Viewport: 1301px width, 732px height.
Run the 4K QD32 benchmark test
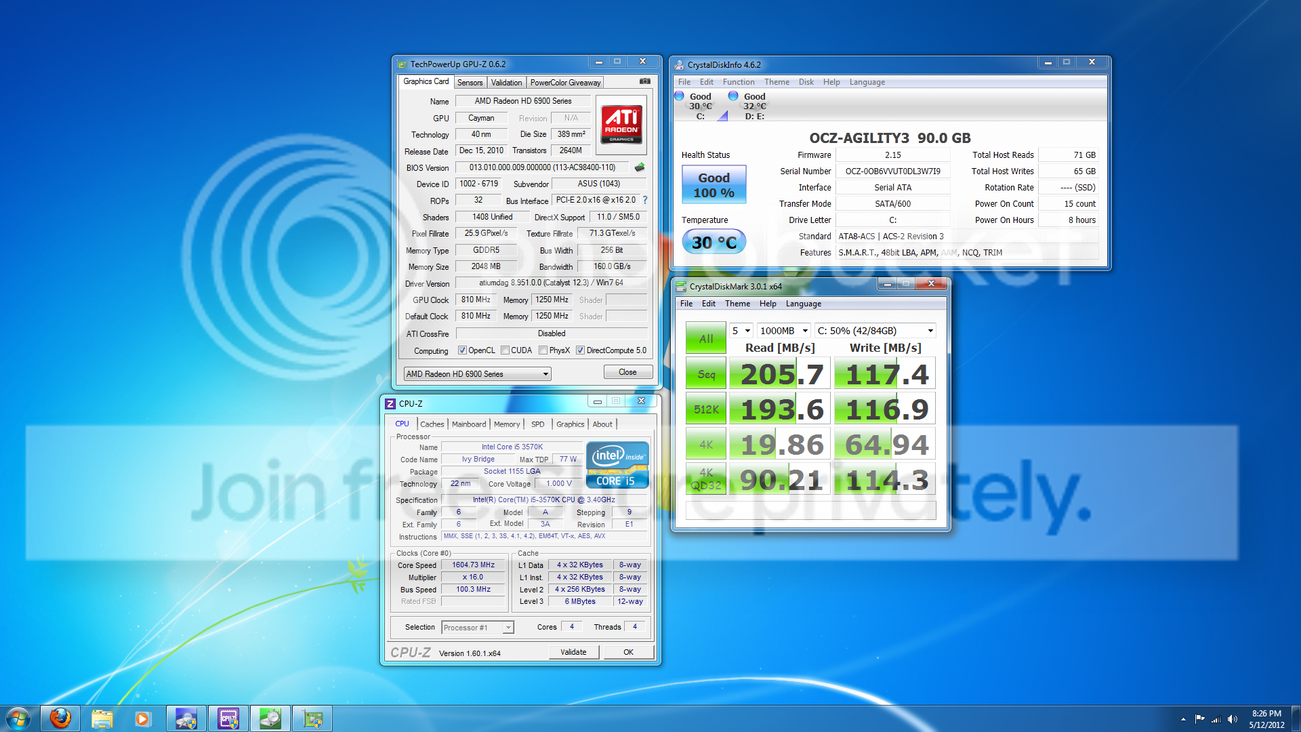coord(706,480)
